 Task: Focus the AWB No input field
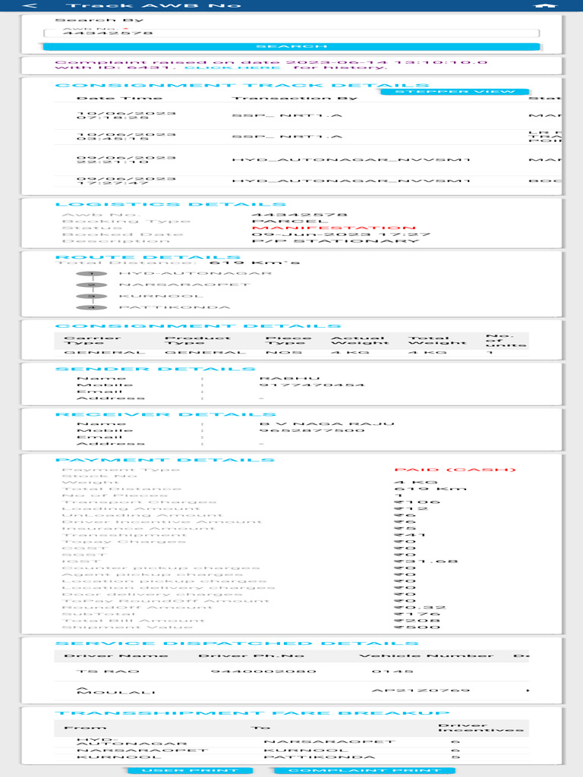coord(291,33)
